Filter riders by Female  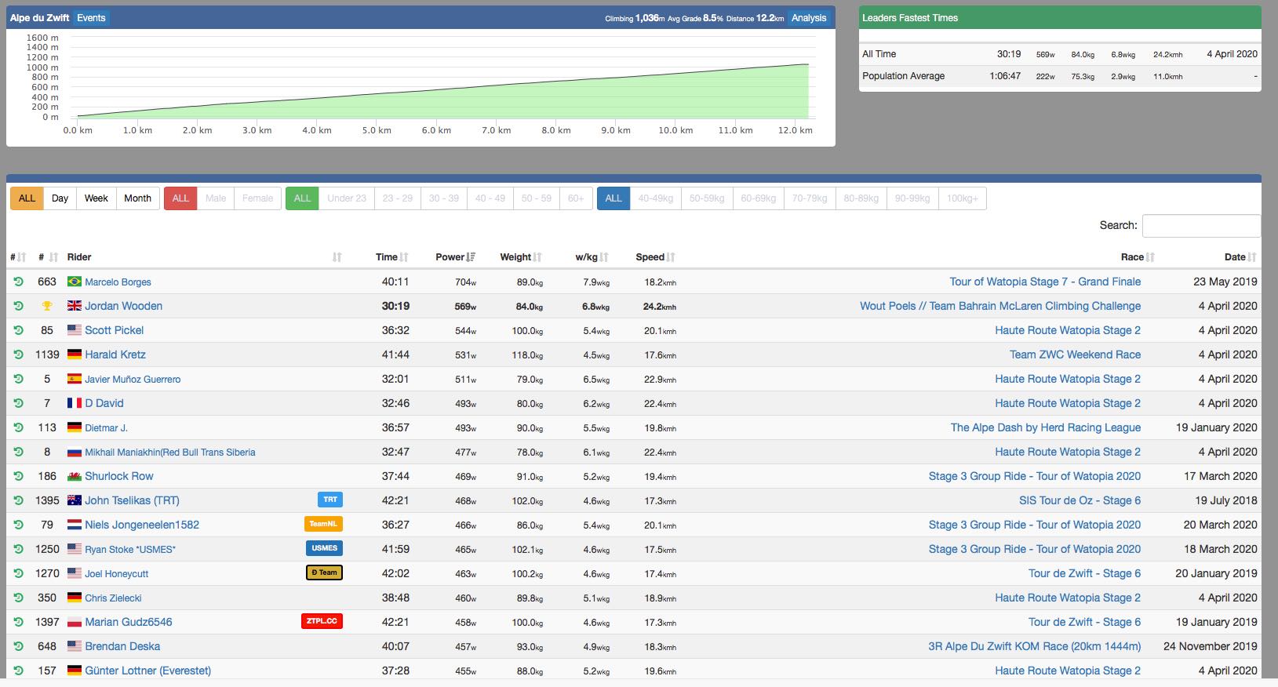257,198
